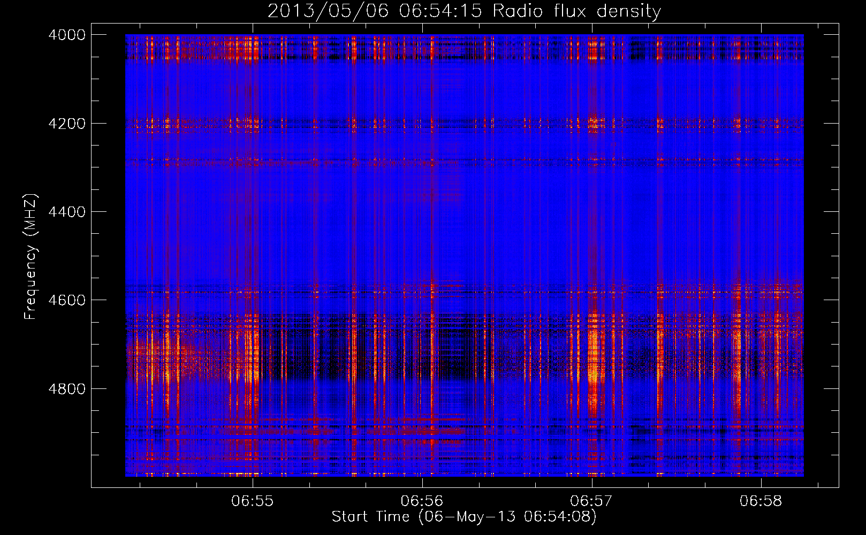Image resolution: width=866 pixels, height=535 pixels.
Task: Click the "Start Time (06-May-13 06:54:08)" label
Action: [x=464, y=517]
